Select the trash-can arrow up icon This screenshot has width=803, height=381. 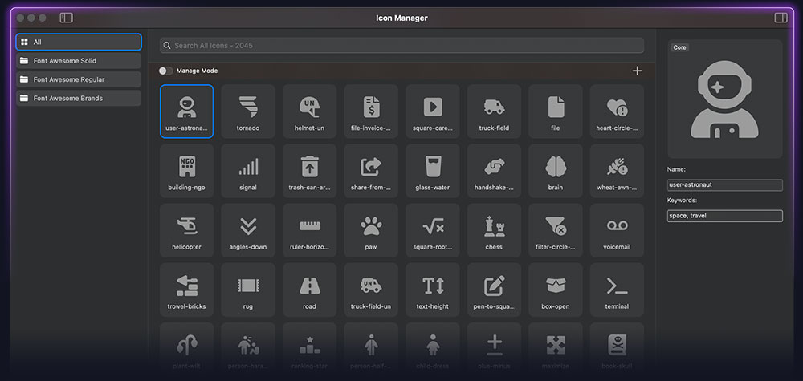click(x=309, y=171)
